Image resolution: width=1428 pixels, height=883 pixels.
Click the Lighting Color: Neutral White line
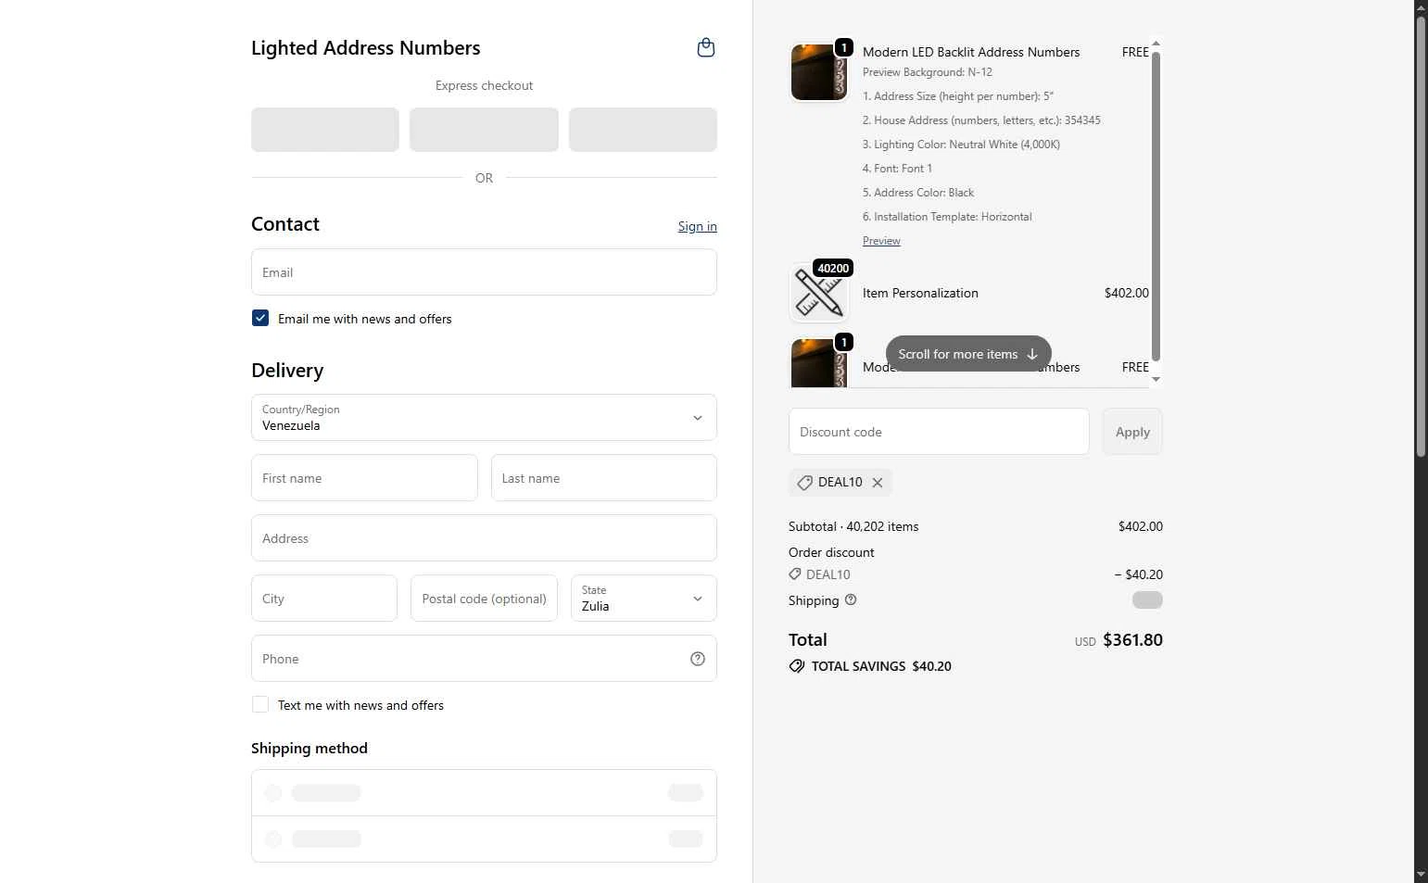(961, 145)
